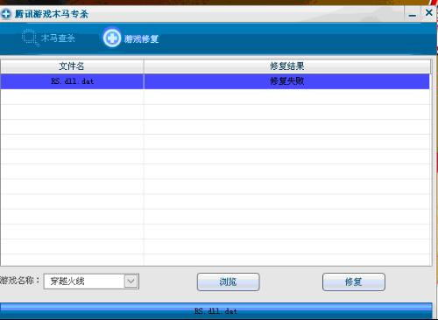Viewport: 438px width, 320px height.
Task: Click the 修复 repair button
Action: coord(354,282)
